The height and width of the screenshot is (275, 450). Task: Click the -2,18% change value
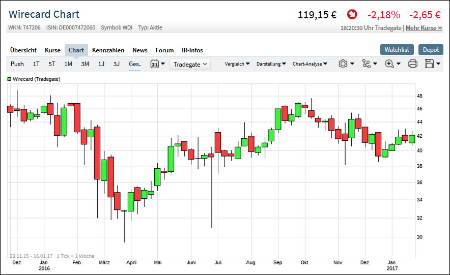[384, 15]
